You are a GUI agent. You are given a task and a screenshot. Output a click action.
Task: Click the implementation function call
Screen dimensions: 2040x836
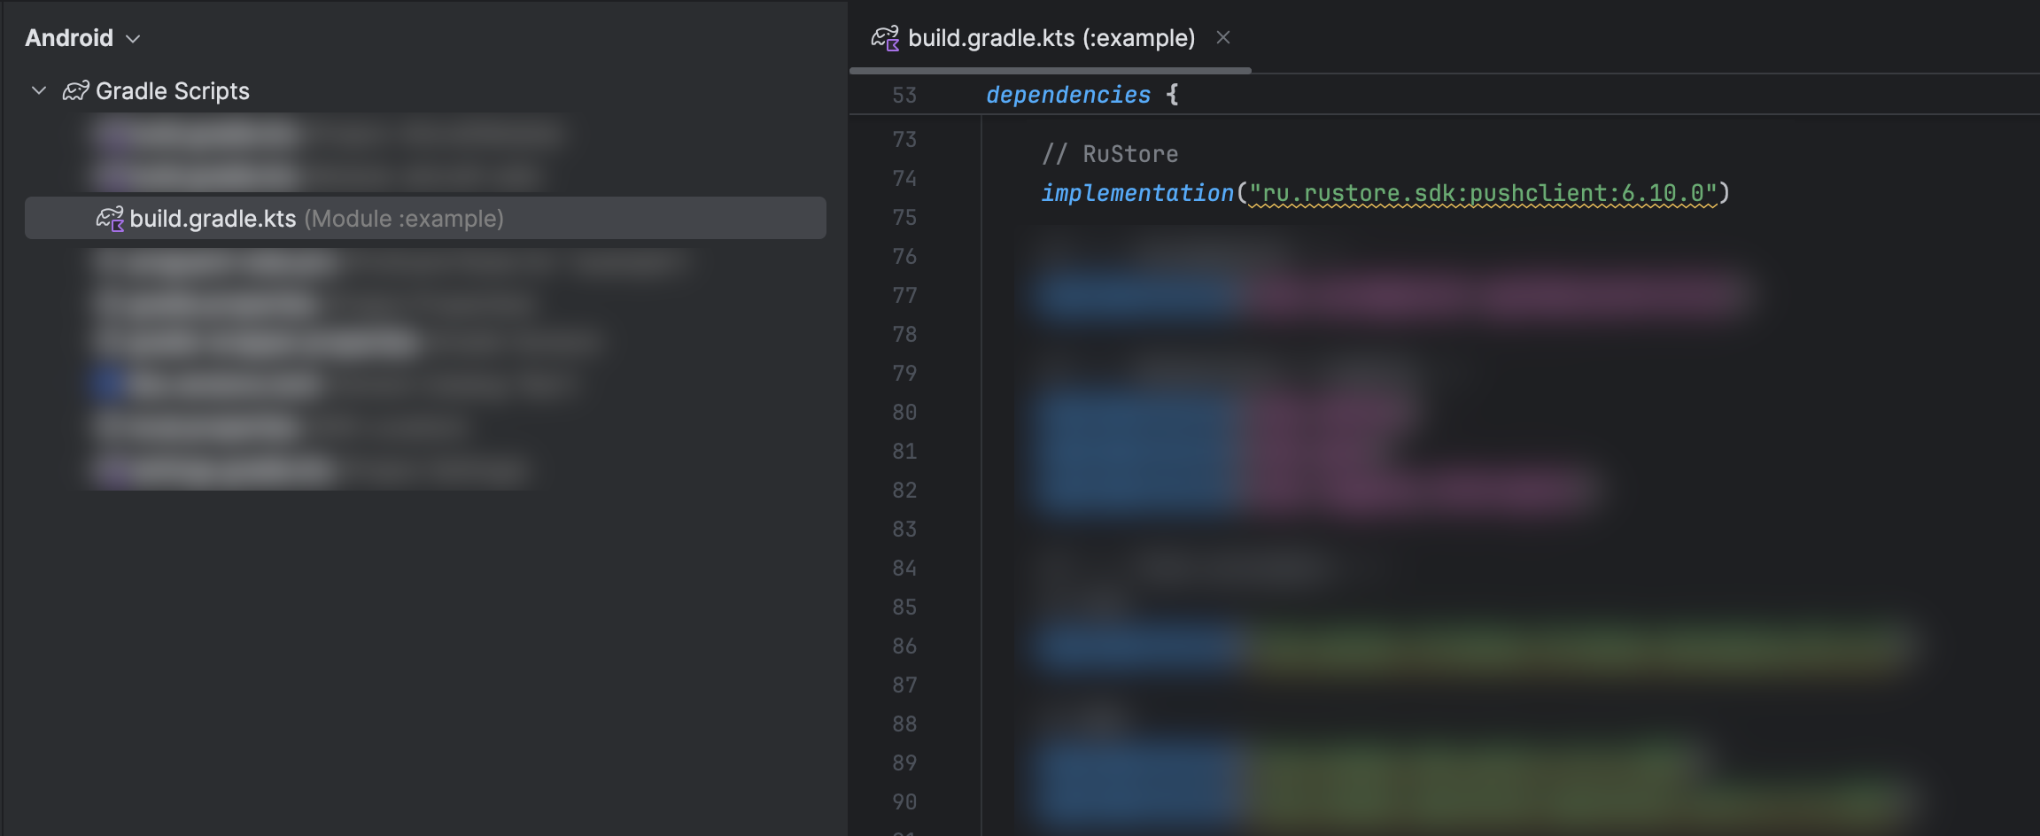click(x=1136, y=193)
